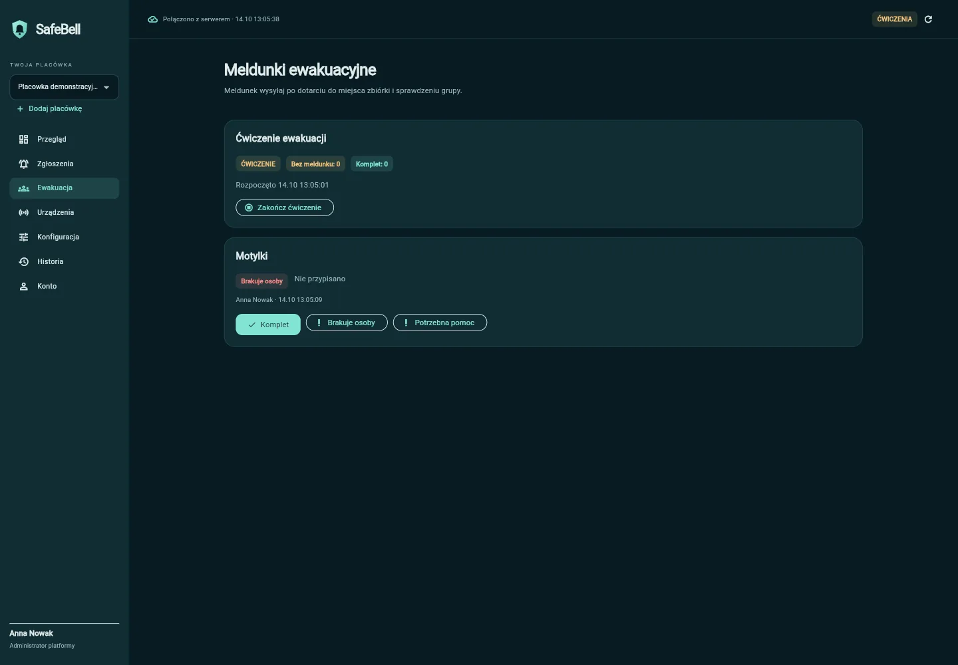Click the ĆWICZENIE tag in evacuation card

pos(258,164)
